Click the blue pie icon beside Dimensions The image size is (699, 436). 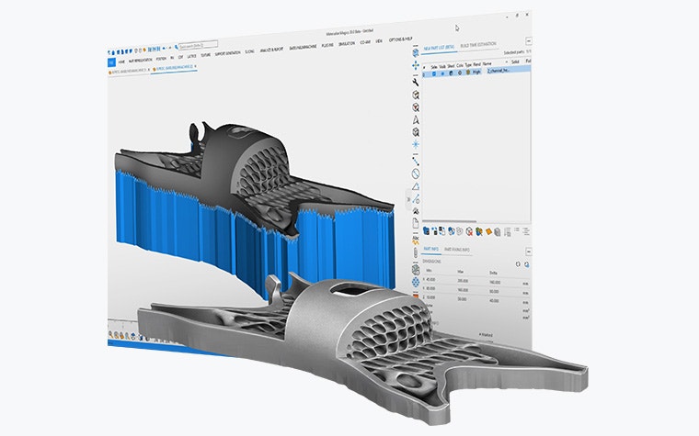point(526,264)
